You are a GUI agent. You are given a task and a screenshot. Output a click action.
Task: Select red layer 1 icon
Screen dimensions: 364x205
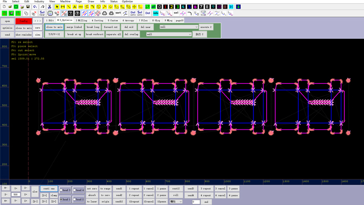(165, 7)
